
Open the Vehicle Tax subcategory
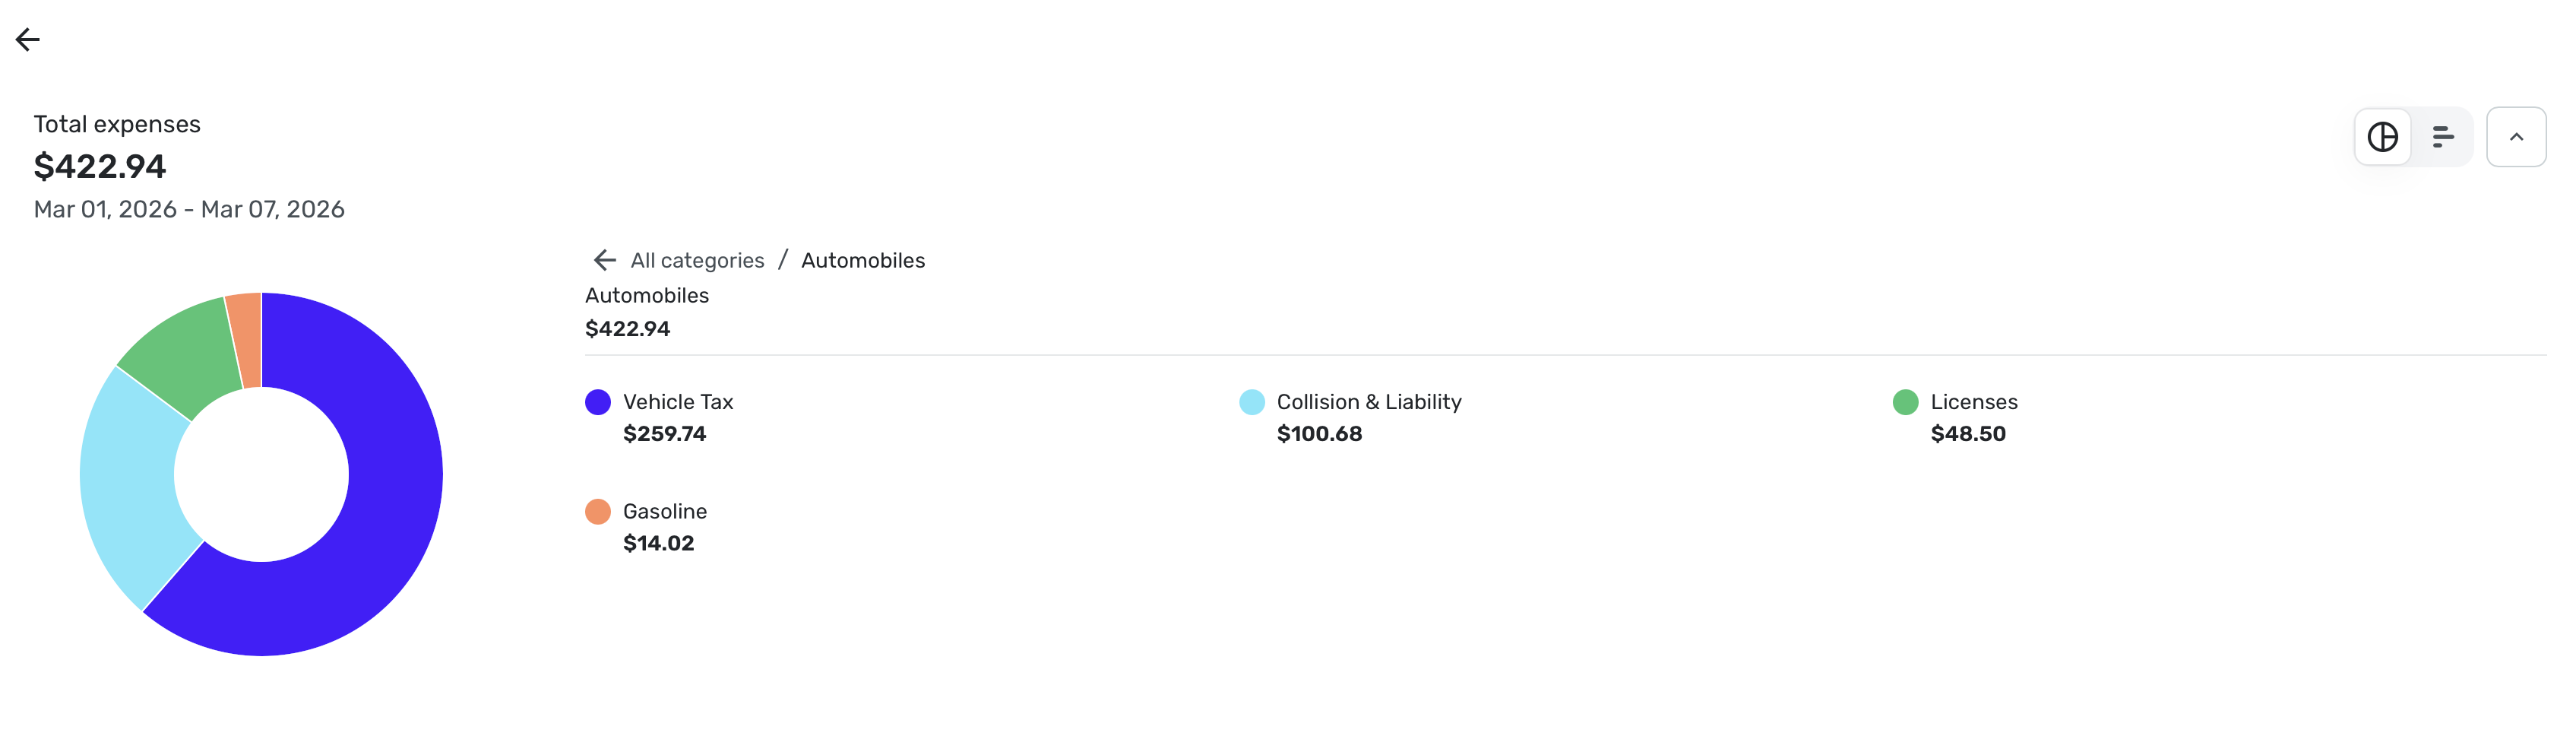click(677, 402)
